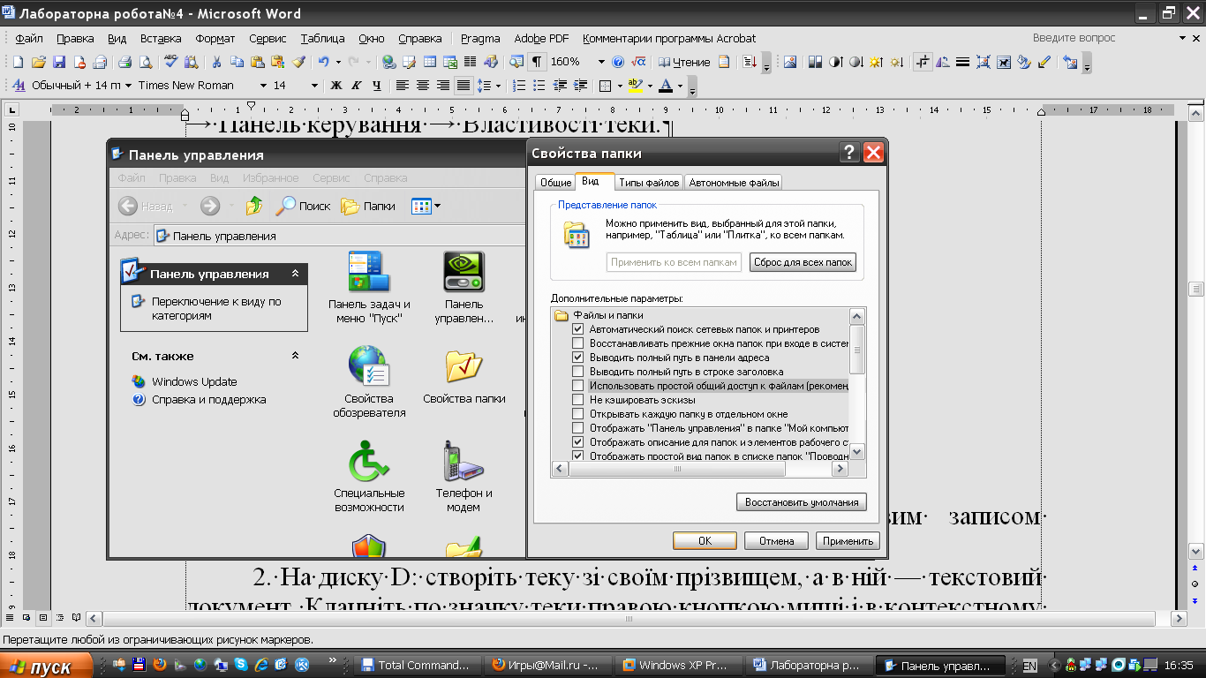Open the line spacing dropdown arrow
1206x678 pixels.
498,86
